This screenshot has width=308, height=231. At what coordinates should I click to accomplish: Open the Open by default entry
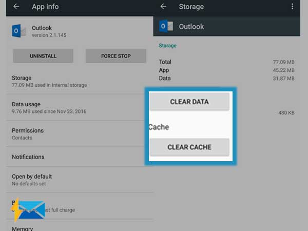tap(80, 180)
